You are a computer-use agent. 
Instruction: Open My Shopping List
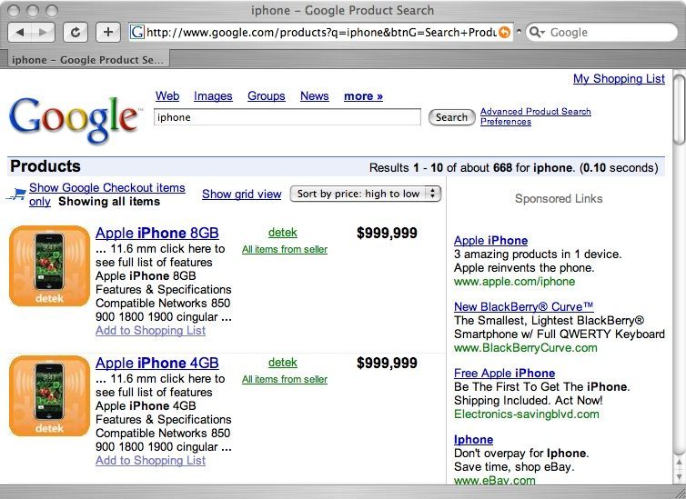[619, 79]
